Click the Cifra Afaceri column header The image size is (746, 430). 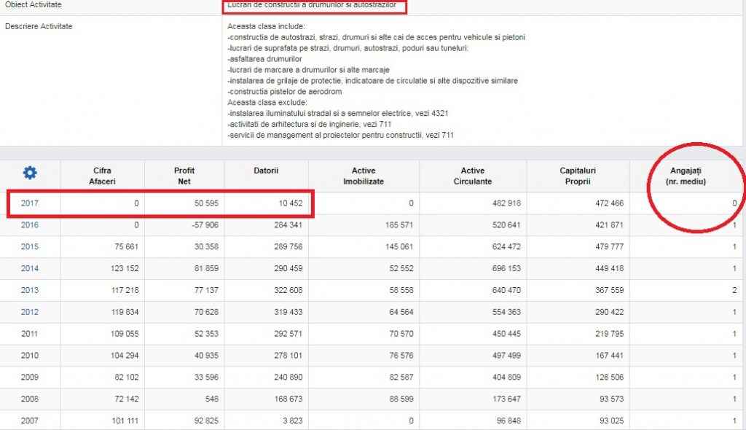tap(103, 176)
